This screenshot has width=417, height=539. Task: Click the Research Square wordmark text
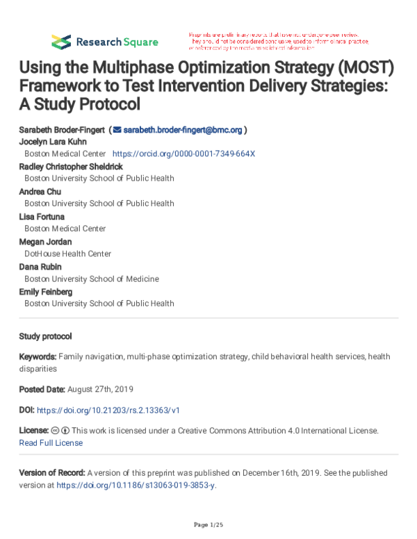click(x=117, y=42)
